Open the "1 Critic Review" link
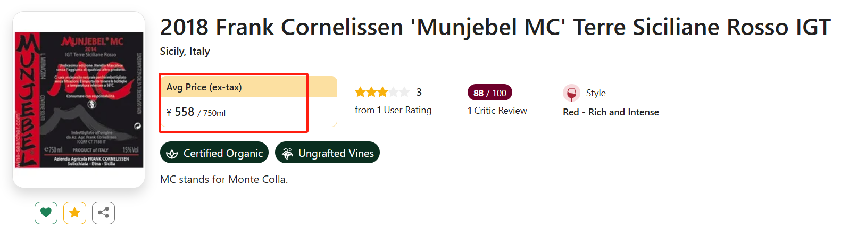The width and height of the screenshot is (849, 235). pyautogui.click(x=497, y=111)
